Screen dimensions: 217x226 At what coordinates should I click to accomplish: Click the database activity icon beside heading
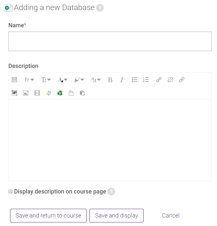click(x=9, y=8)
